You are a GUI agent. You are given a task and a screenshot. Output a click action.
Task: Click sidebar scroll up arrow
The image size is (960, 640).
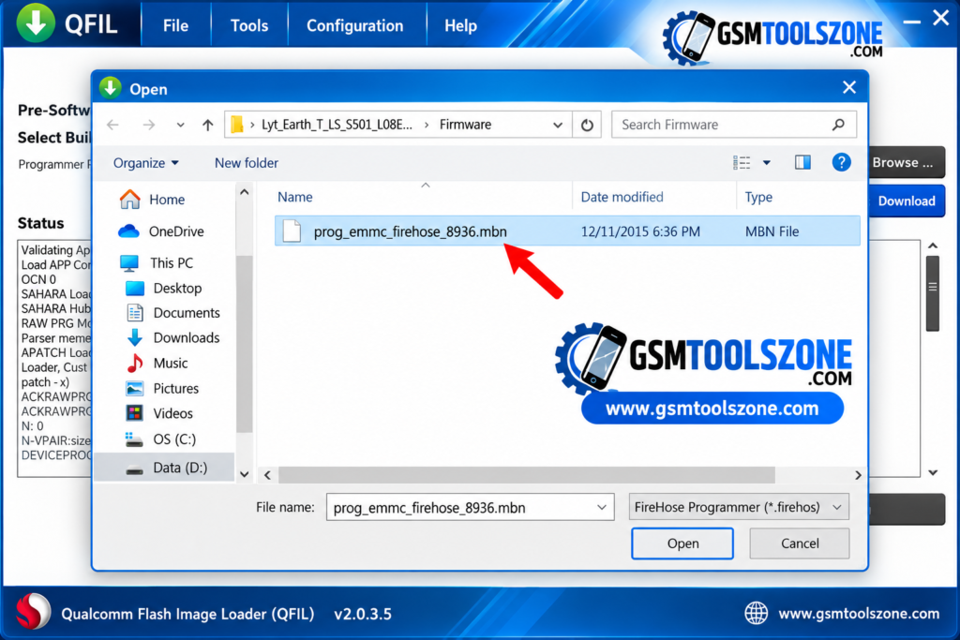(245, 192)
